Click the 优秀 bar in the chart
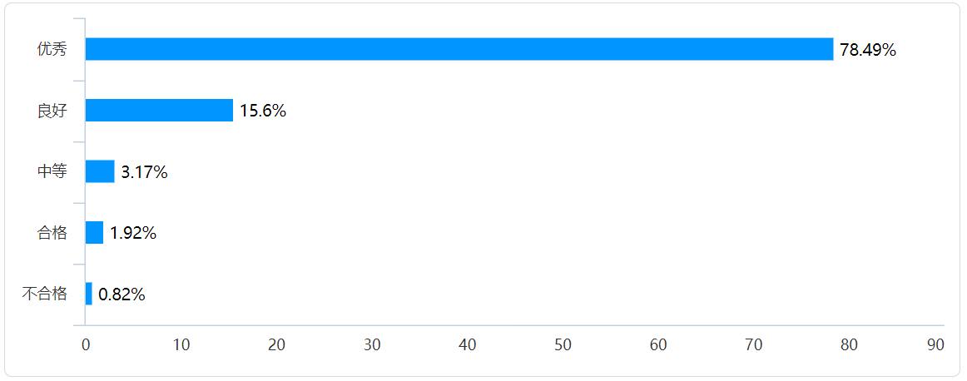Screen dimensions: 967x381 (459, 49)
